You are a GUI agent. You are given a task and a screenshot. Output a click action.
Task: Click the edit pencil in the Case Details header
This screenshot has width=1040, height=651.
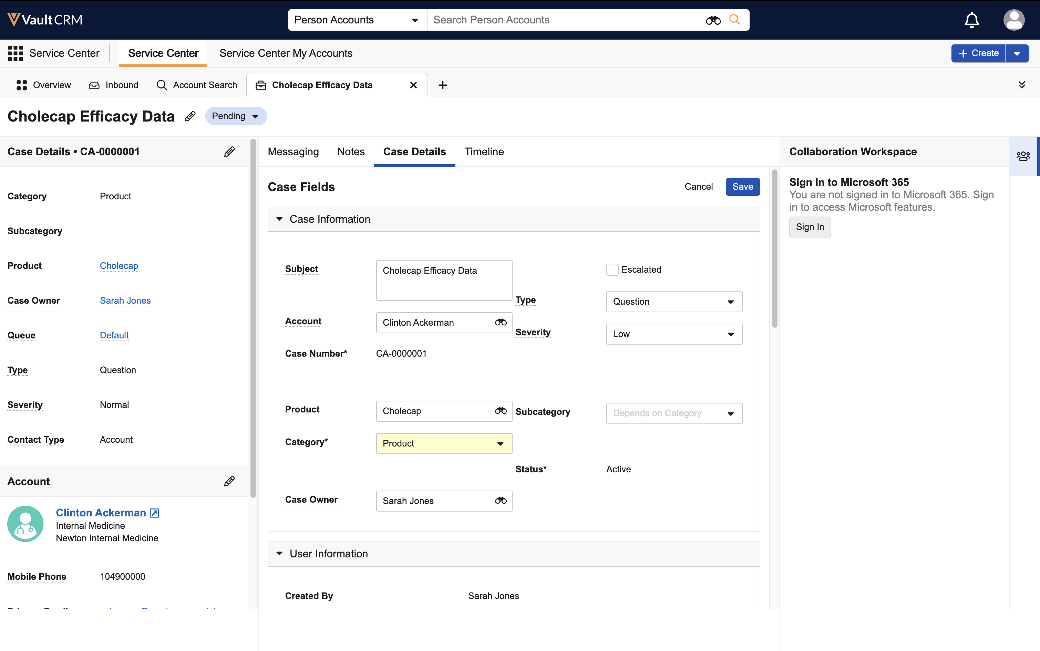point(229,151)
